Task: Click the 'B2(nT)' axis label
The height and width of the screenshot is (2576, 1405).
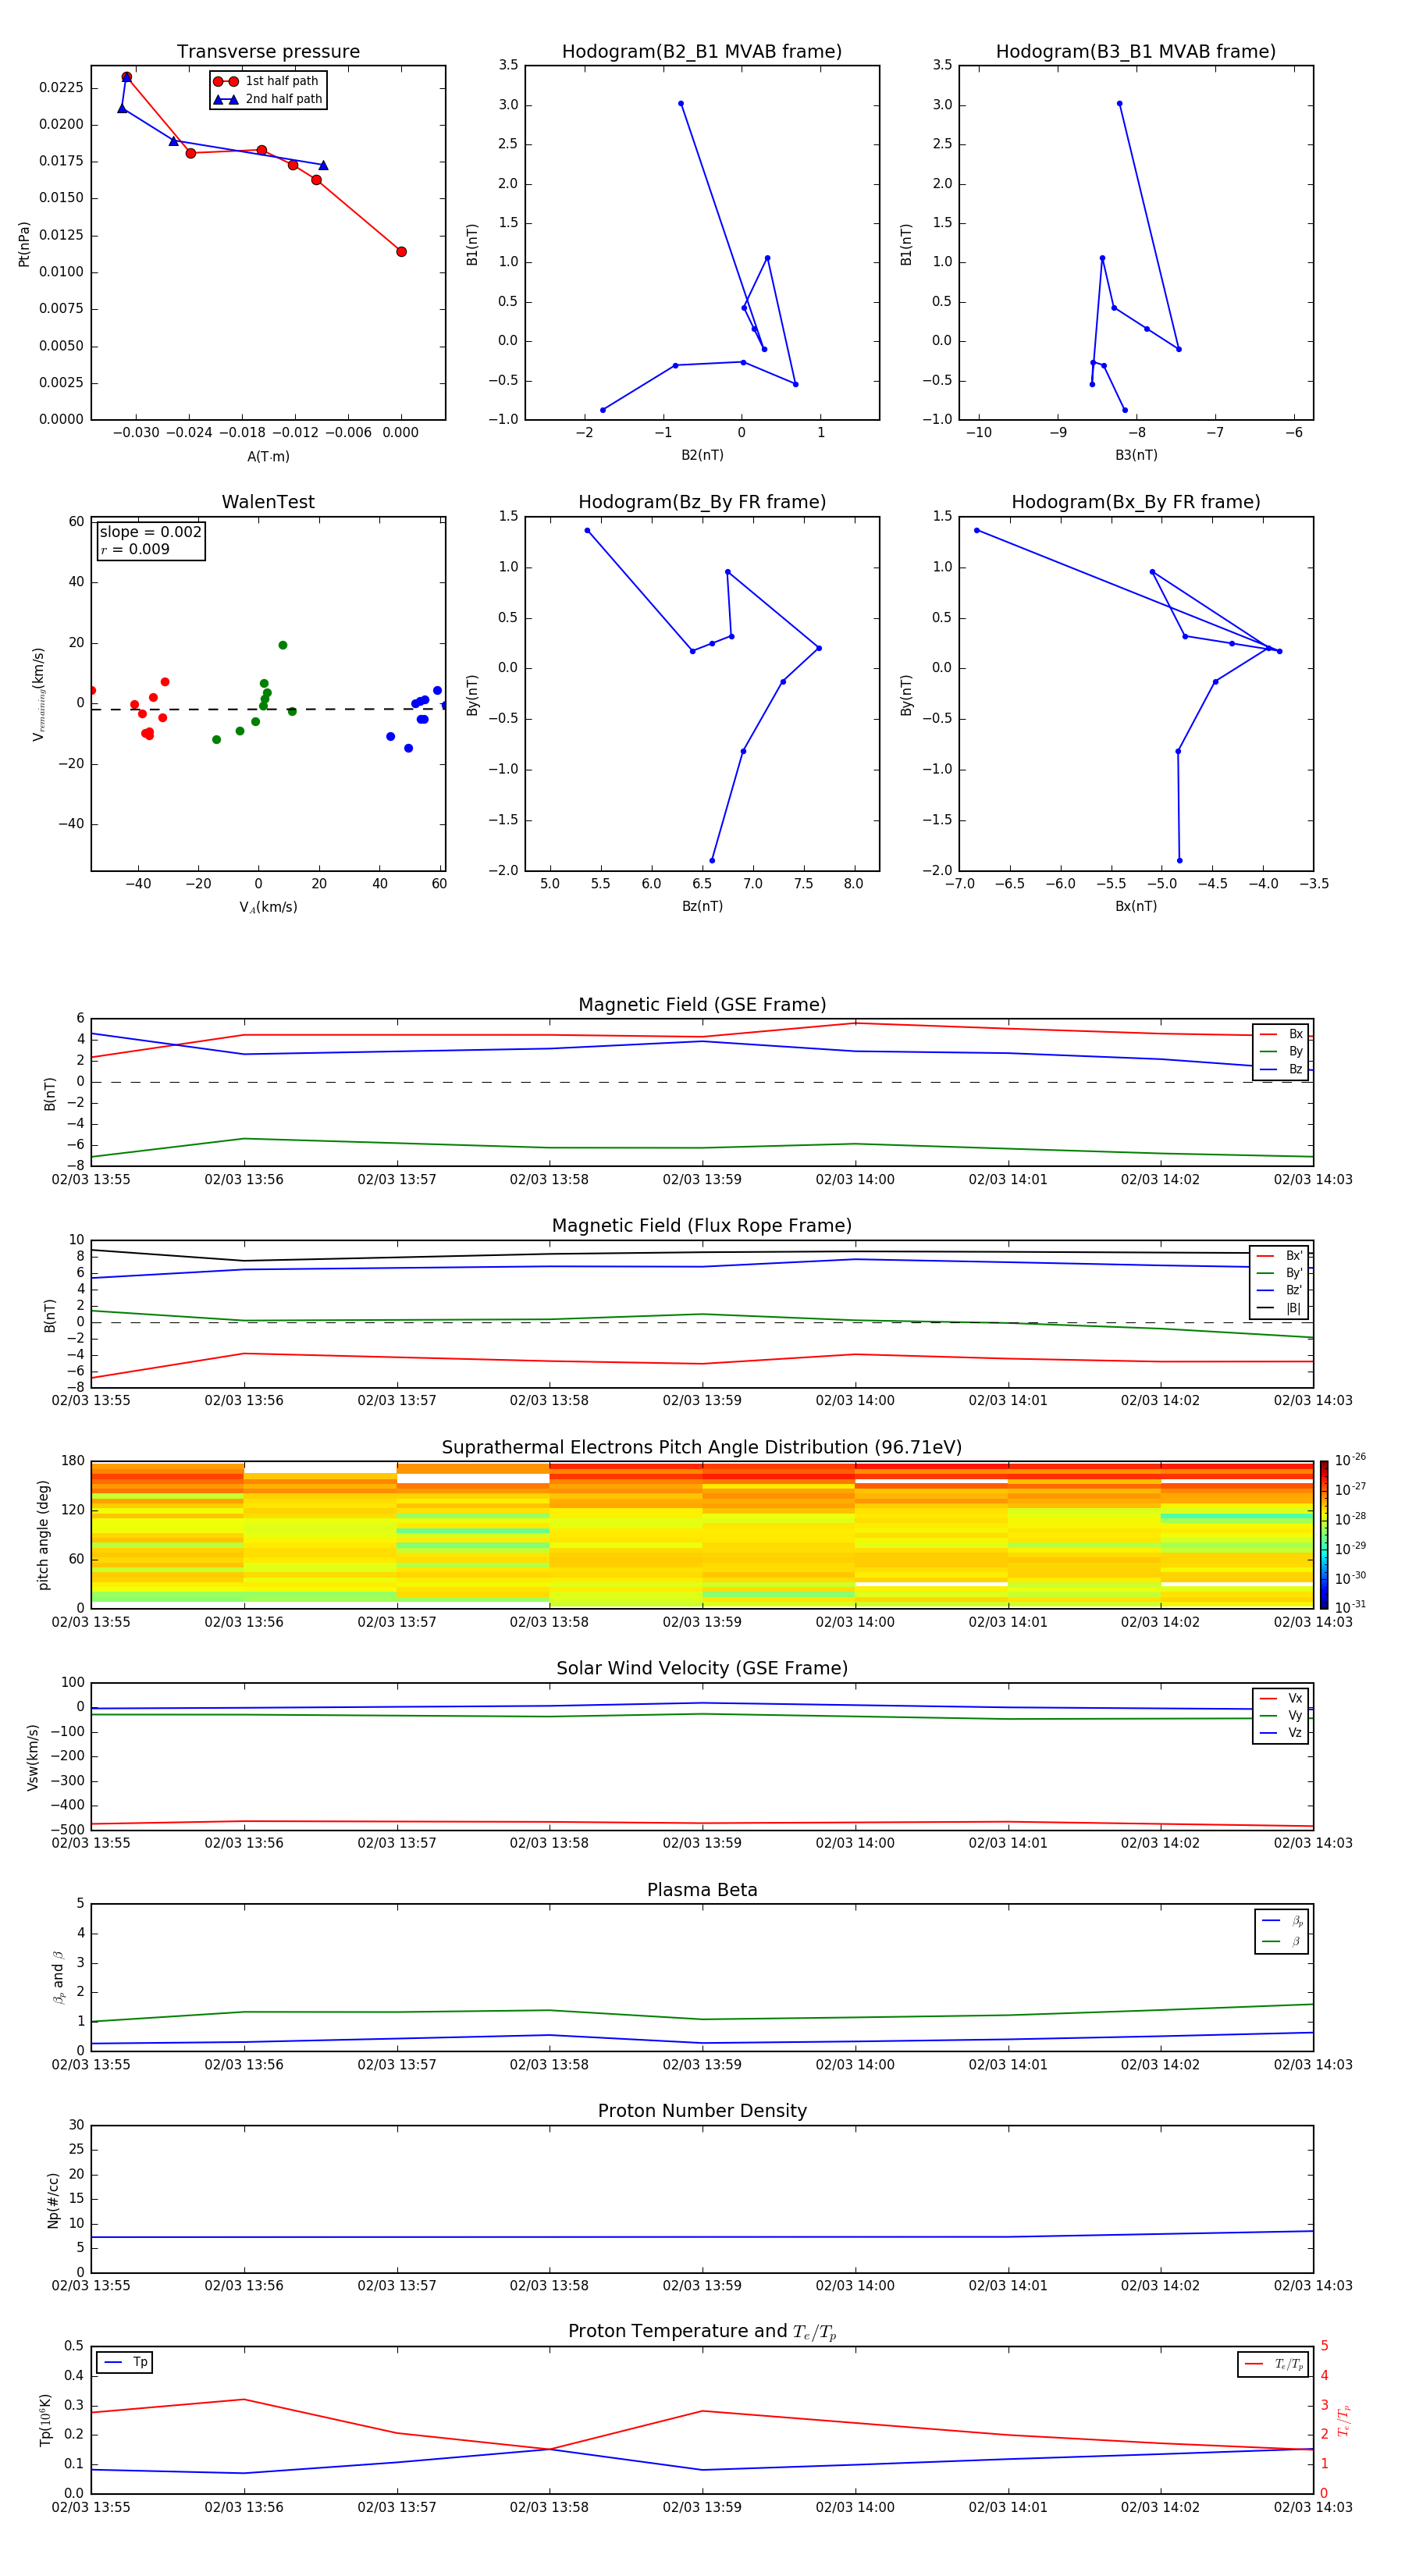Action: 702,455
